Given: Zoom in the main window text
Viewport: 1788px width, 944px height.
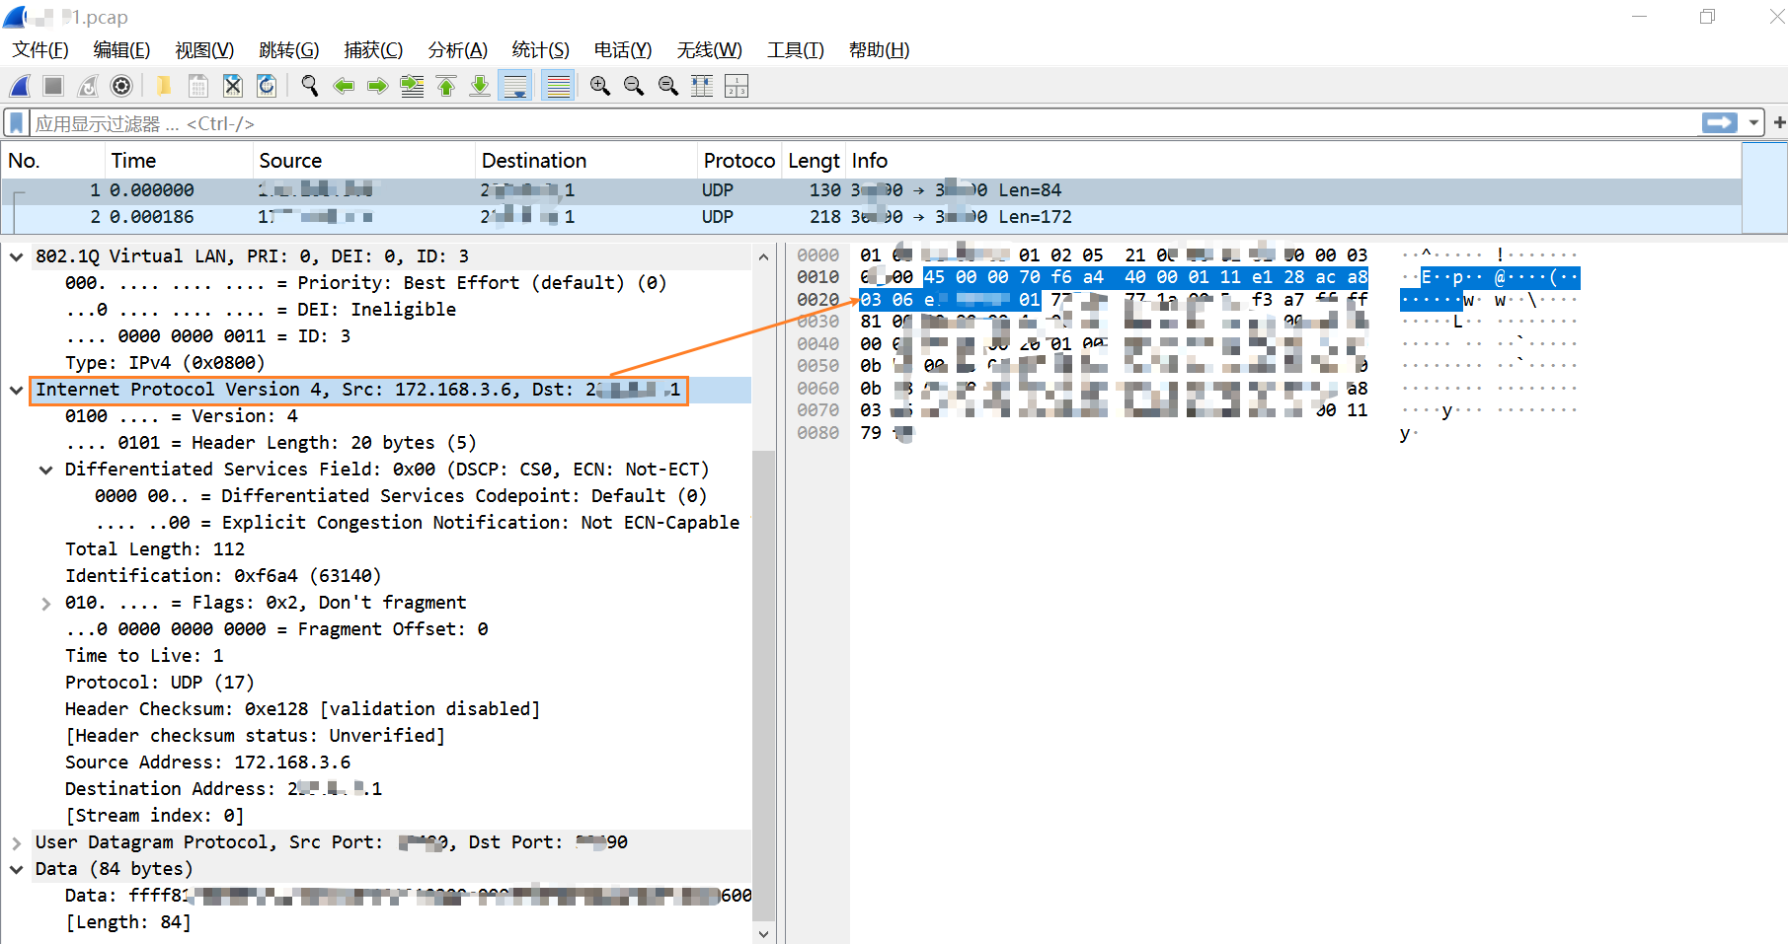Looking at the screenshot, I should pyautogui.click(x=599, y=86).
